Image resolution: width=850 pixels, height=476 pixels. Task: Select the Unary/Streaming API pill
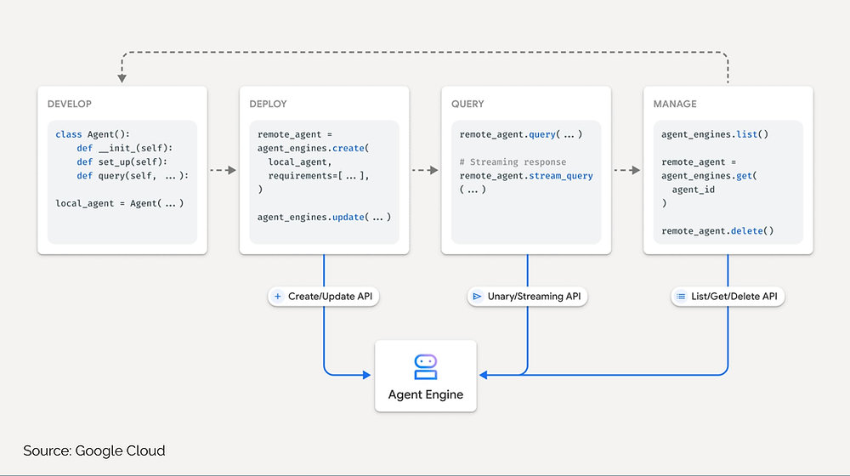(528, 297)
